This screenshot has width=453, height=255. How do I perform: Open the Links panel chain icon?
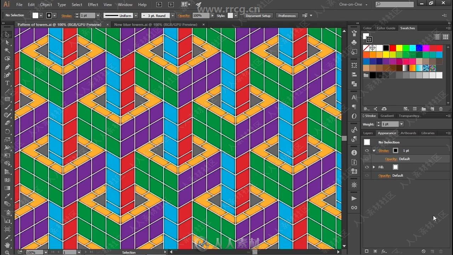coord(354,208)
